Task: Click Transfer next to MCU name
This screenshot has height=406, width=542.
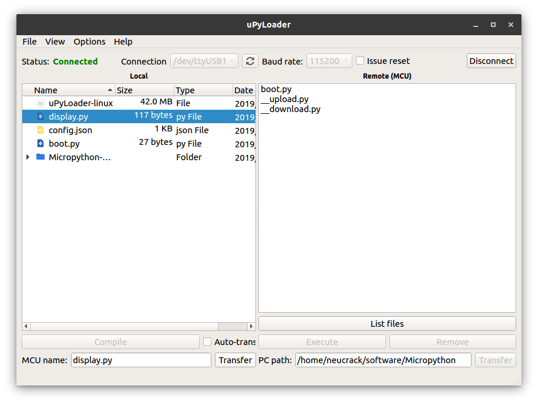Action: click(x=235, y=360)
